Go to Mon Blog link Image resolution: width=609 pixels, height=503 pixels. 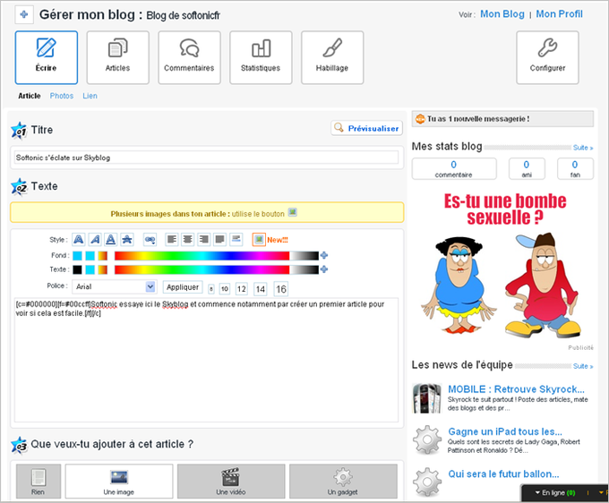502,14
